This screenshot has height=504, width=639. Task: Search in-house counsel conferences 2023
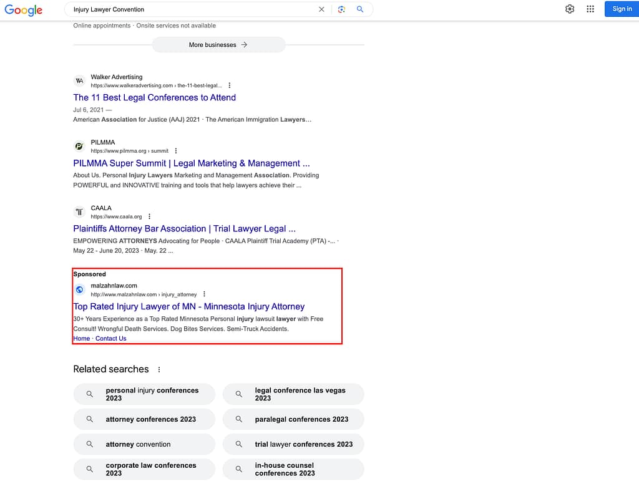(293, 469)
